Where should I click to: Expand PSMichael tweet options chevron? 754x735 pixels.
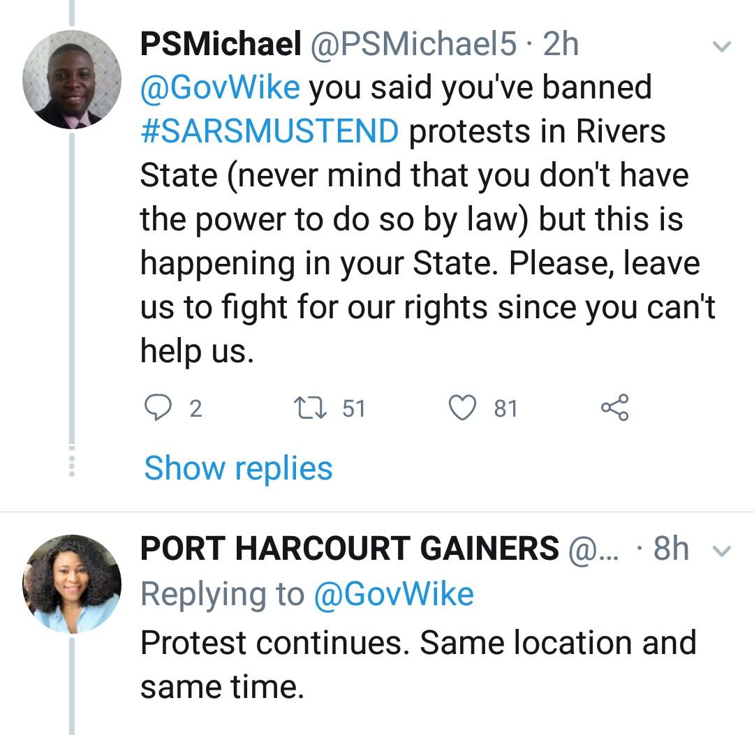click(720, 47)
